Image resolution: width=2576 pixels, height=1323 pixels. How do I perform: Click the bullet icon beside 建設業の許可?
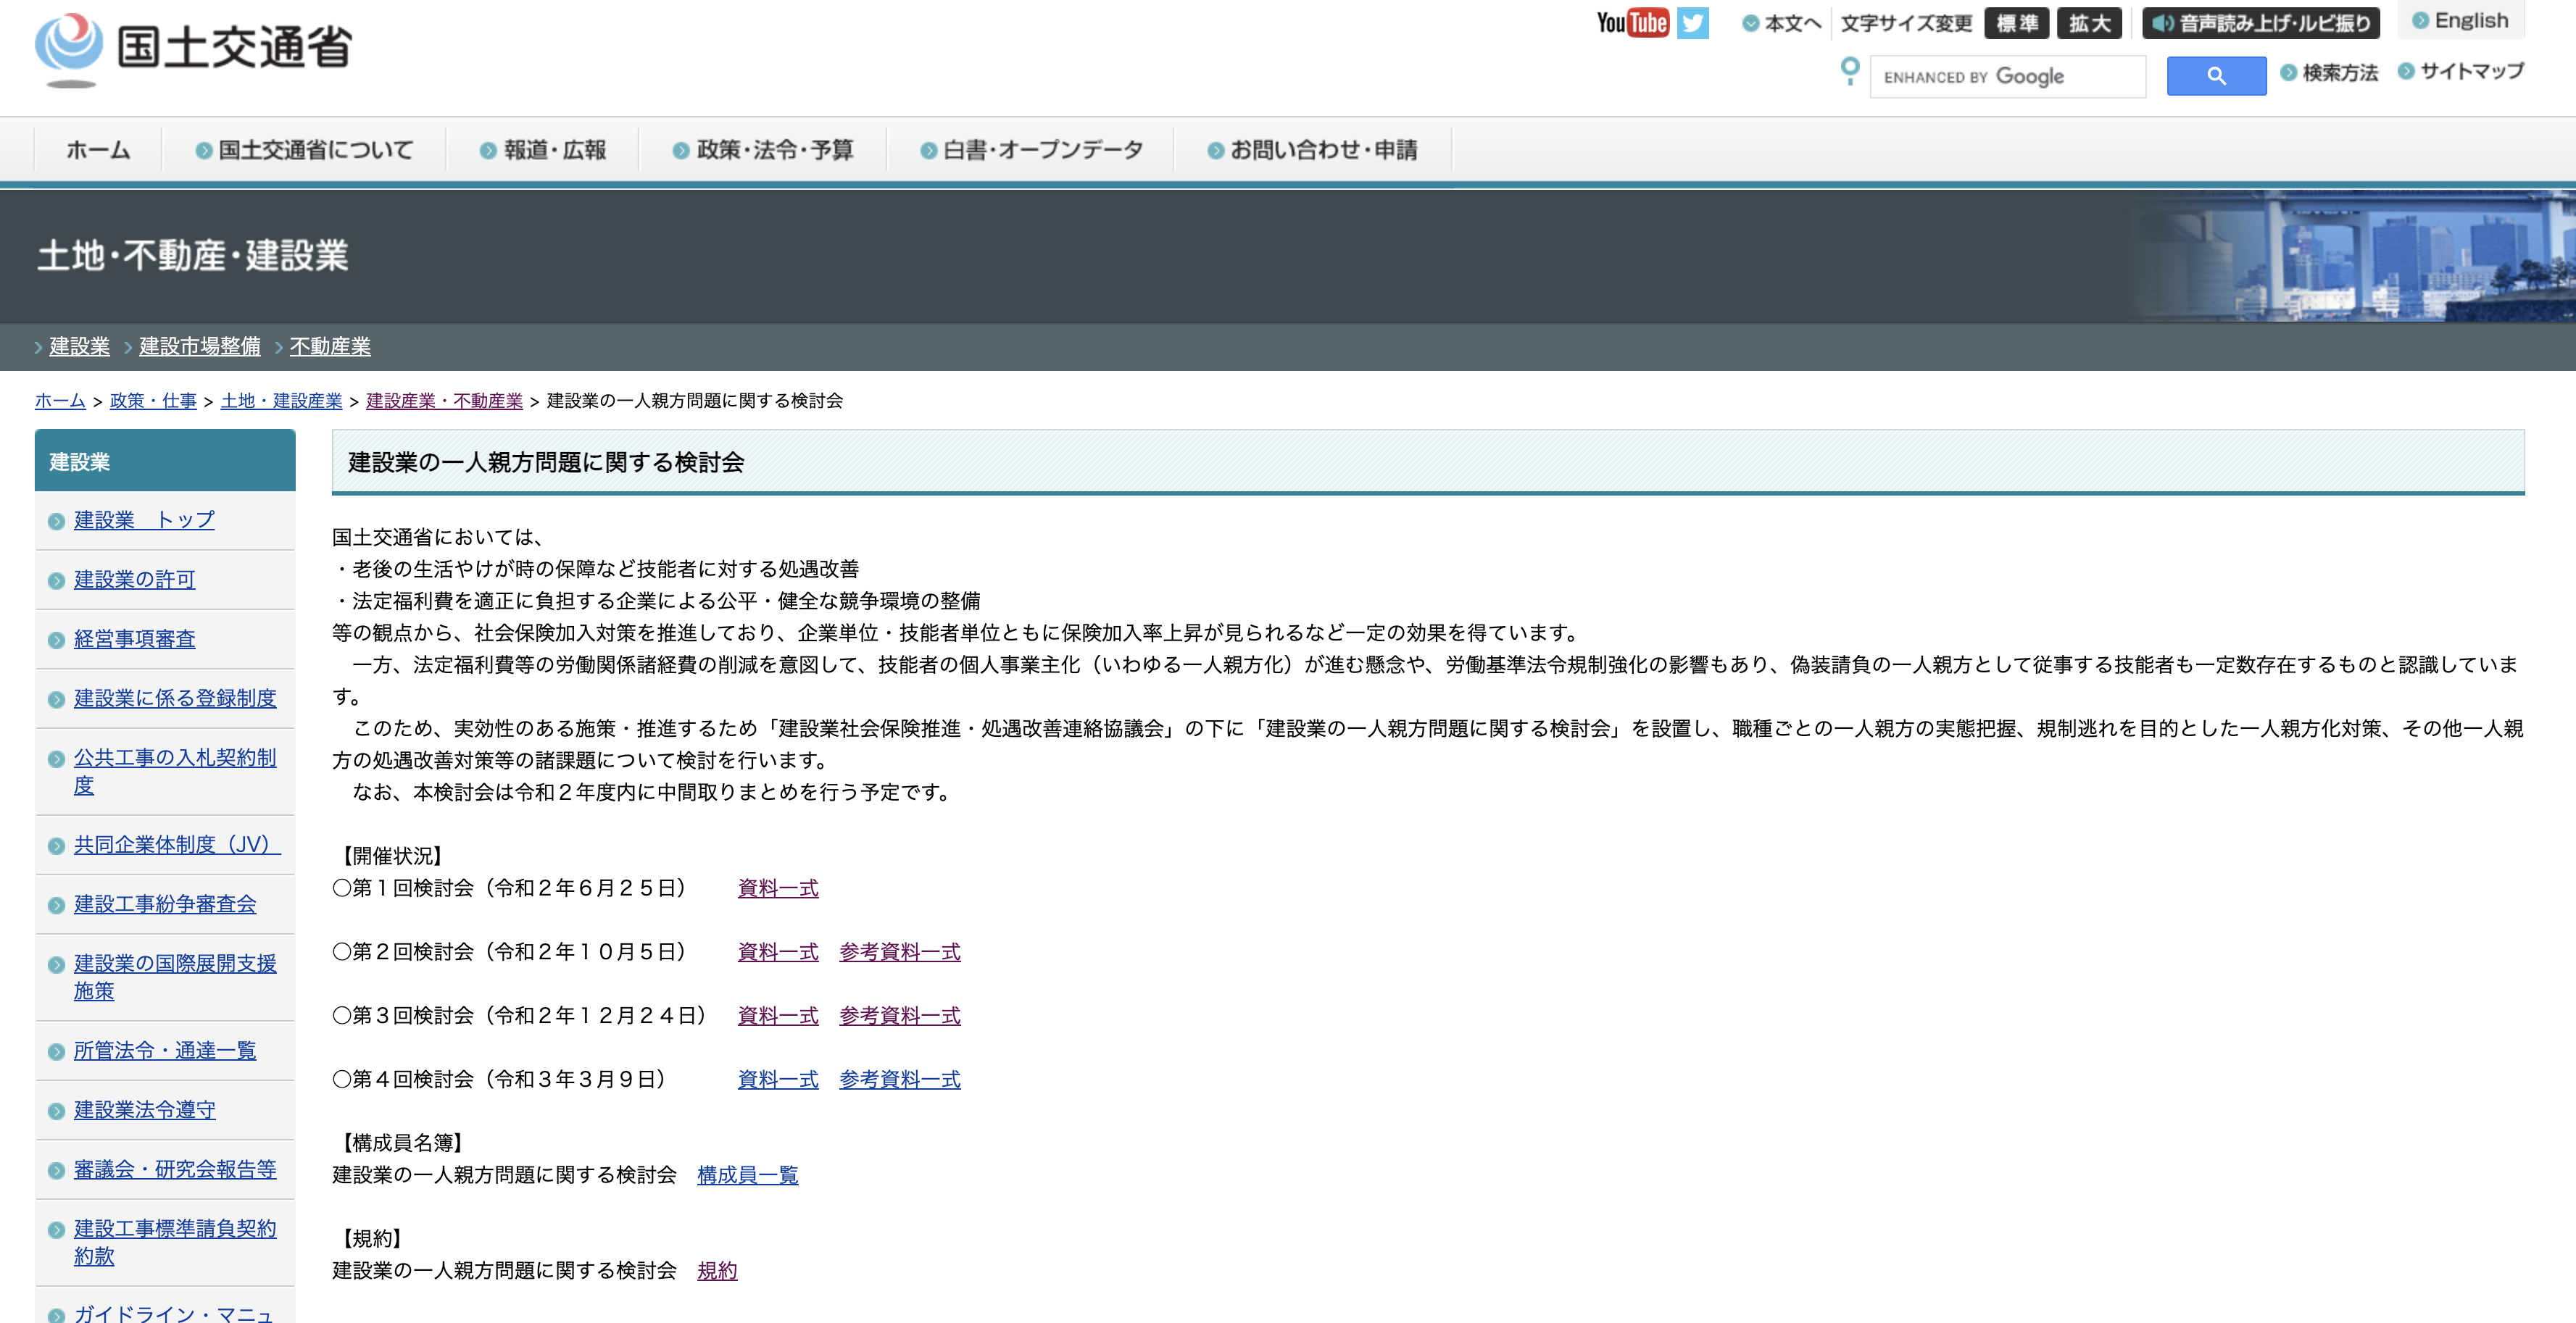coord(56,580)
